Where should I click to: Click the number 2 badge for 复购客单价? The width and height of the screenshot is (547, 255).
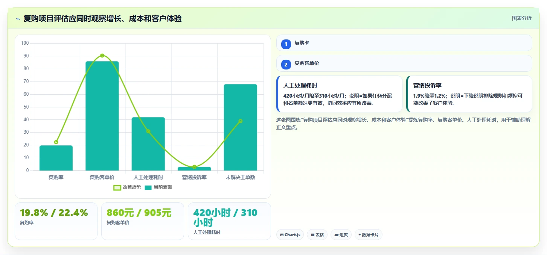286,65
